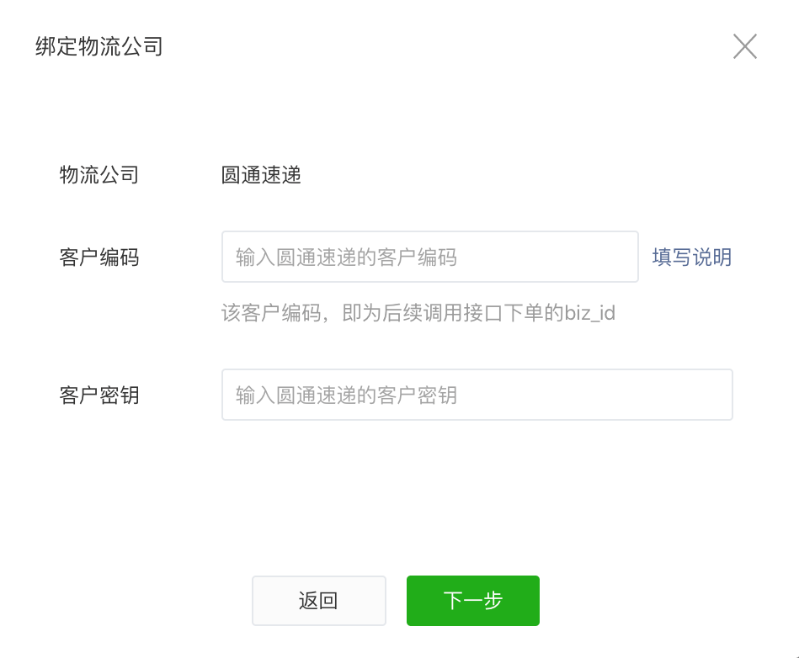The width and height of the screenshot is (799, 658).
Task: Click the green 下一步 button
Action: (472, 601)
